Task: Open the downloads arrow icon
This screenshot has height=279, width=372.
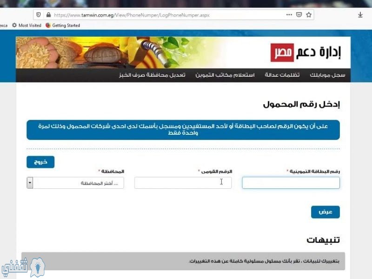Action: click(x=360, y=15)
